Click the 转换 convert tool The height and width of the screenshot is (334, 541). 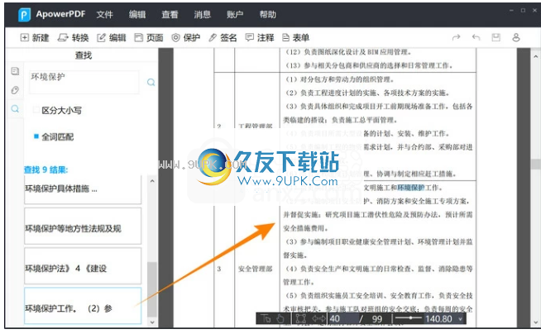pyautogui.click(x=73, y=37)
